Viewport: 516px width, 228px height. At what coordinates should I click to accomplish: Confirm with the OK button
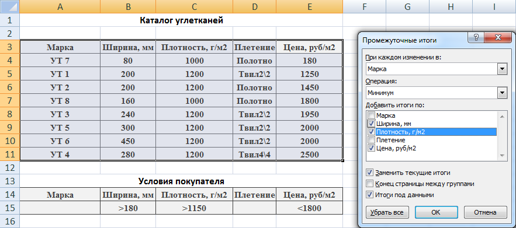click(x=436, y=212)
